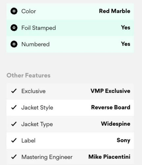Image resolution: width=142 pixels, height=165 pixels.
Task: Click the Widespine jacket type value
Action: tap(116, 124)
